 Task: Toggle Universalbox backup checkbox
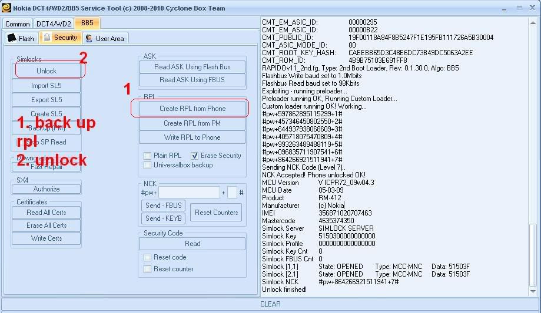[147, 165]
